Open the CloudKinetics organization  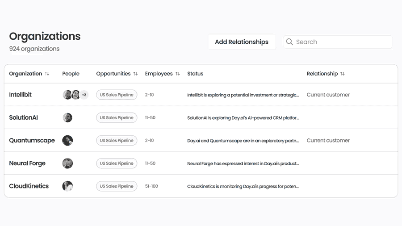coord(29,186)
